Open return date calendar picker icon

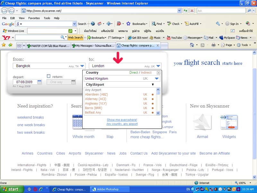pos(73,82)
